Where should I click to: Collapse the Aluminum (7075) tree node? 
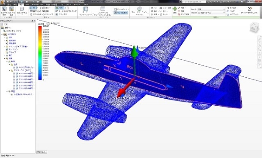[9, 70]
